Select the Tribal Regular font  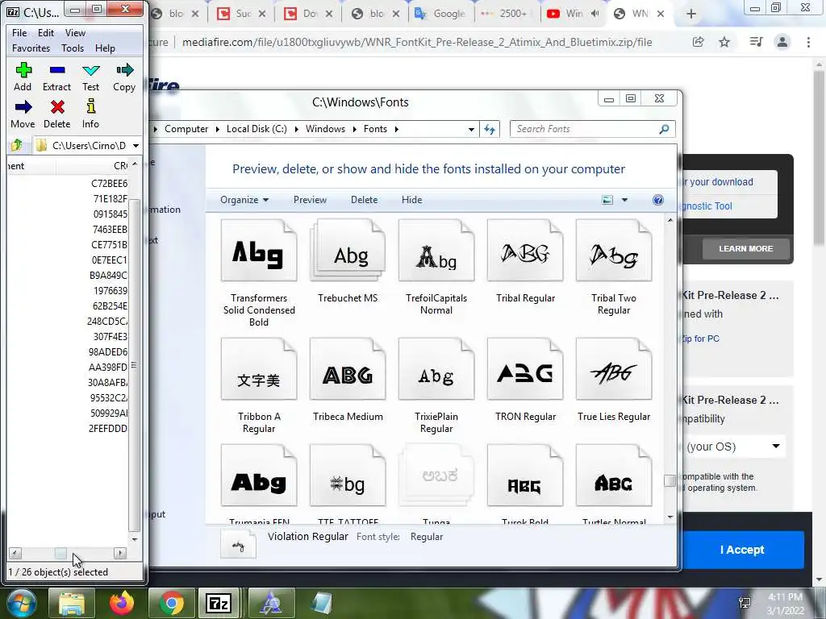click(x=525, y=261)
